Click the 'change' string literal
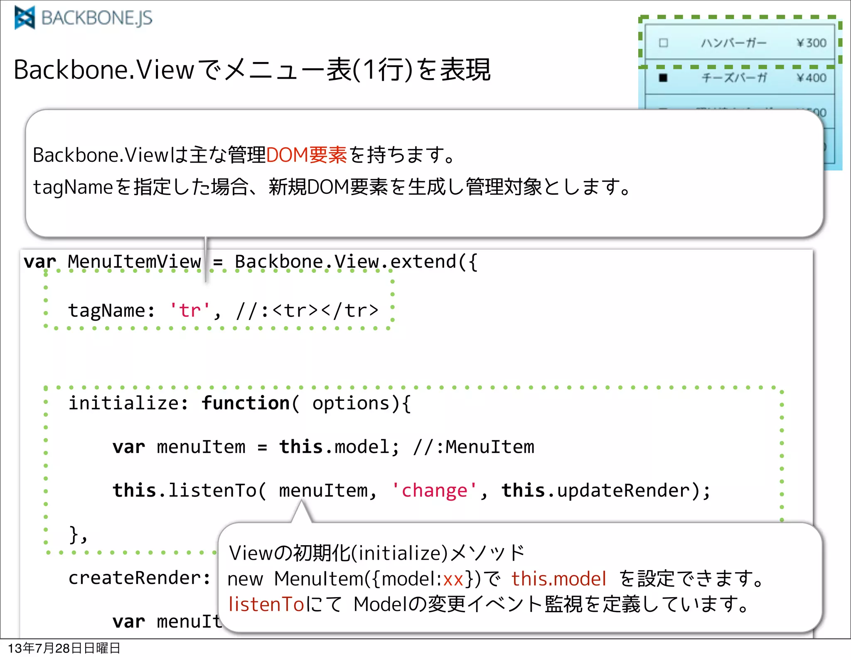The width and height of the screenshot is (851, 660). [x=434, y=490]
